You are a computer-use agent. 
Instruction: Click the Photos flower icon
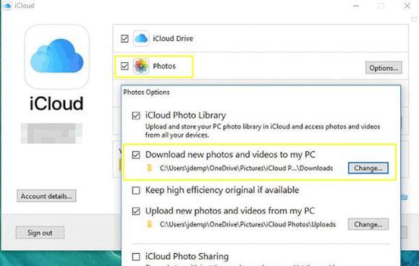(141, 66)
